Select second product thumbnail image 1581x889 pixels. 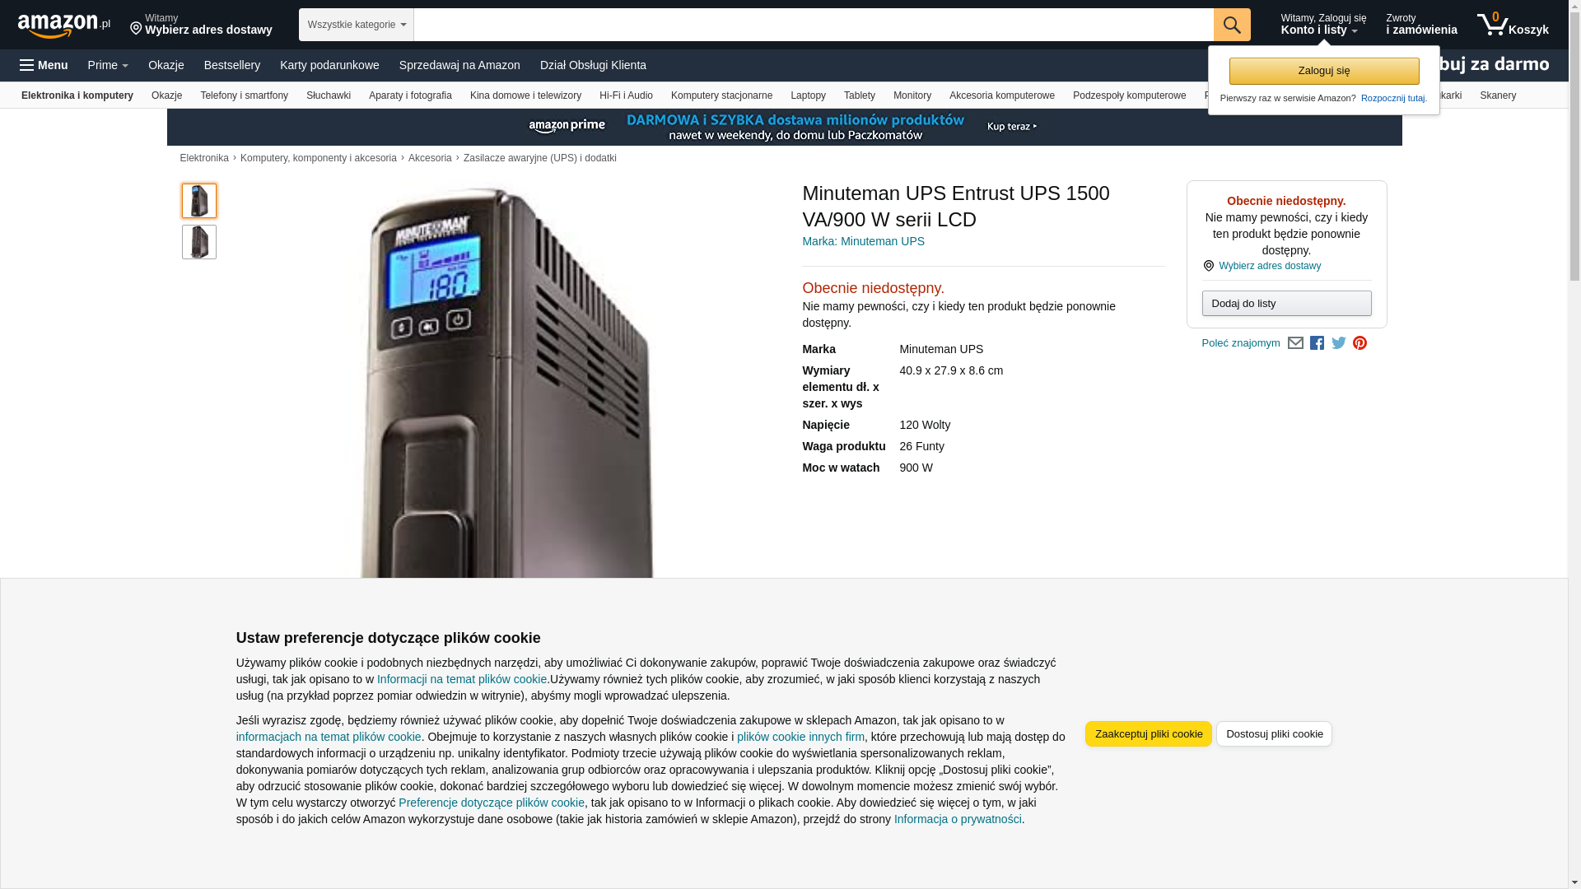tap(199, 242)
